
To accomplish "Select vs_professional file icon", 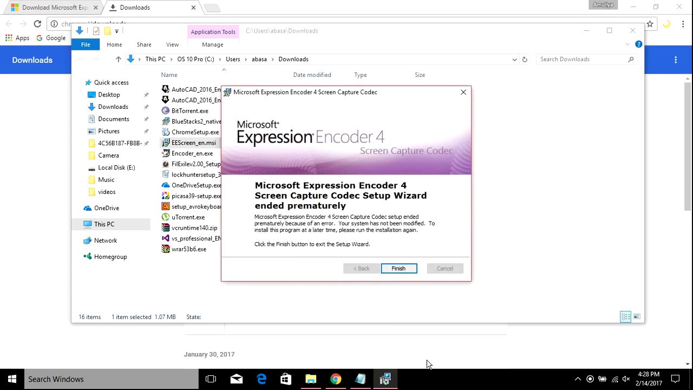I will coord(166,238).
